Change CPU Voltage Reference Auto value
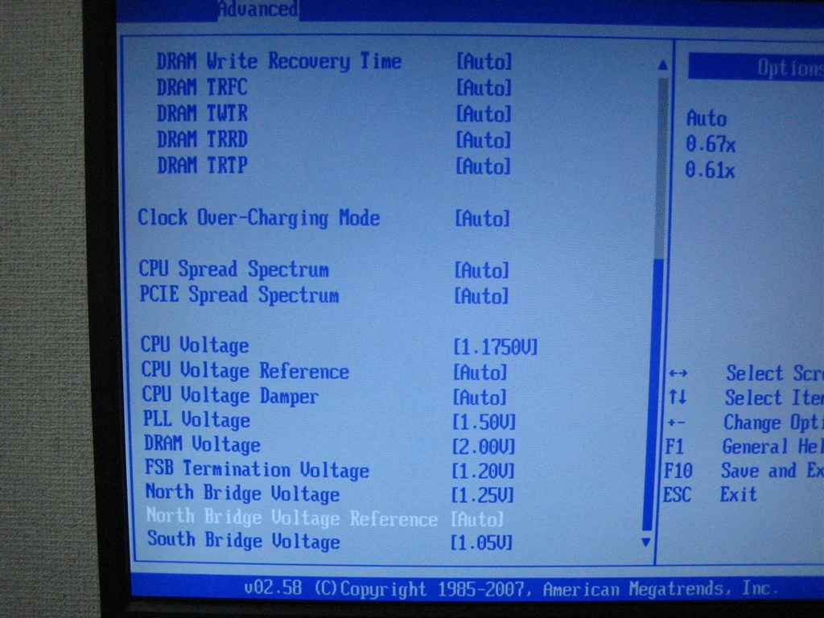This screenshot has height=618, width=824. pyautogui.click(x=480, y=373)
